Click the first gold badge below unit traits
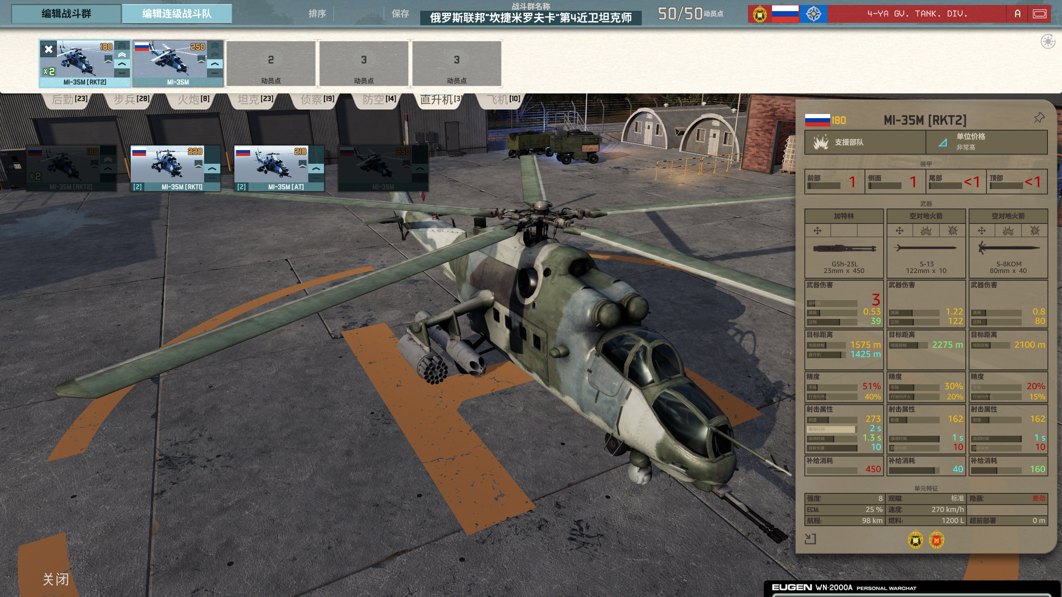1062x597 pixels. 916,540
